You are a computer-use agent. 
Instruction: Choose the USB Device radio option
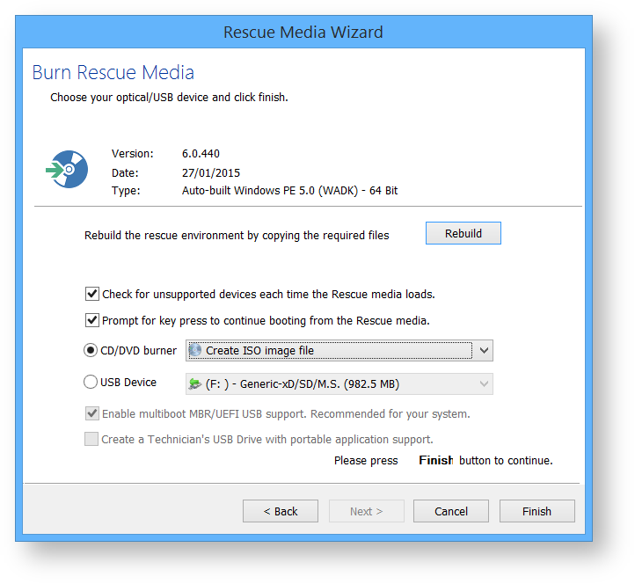pyautogui.click(x=91, y=383)
